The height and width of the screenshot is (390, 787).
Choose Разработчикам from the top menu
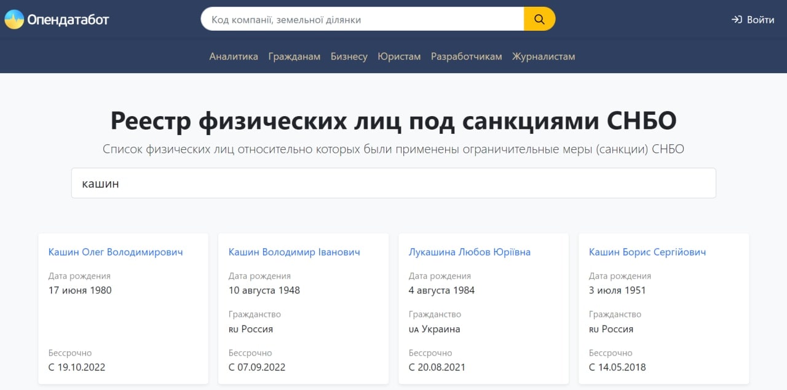click(x=466, y=57)
